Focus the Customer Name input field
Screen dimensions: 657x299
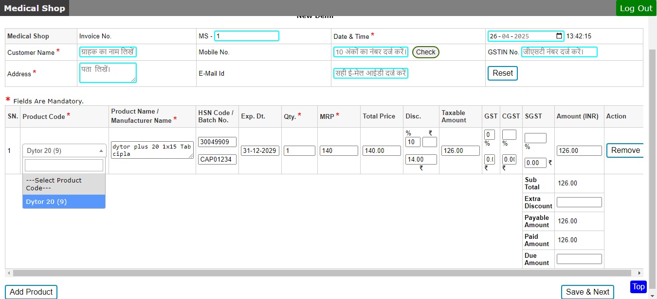108,52
